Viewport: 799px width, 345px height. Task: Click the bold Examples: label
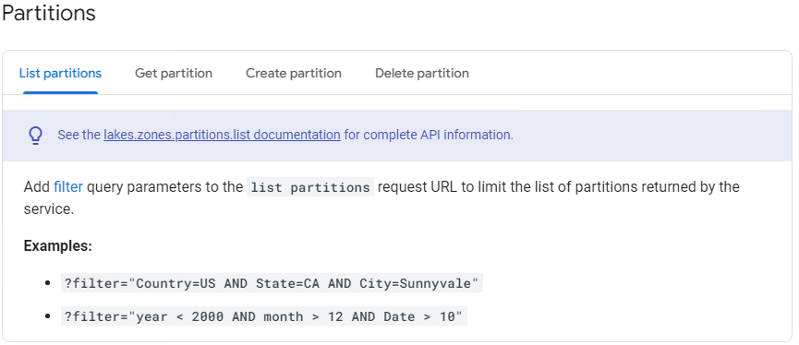pyautogui.click(x=57, y=246)
